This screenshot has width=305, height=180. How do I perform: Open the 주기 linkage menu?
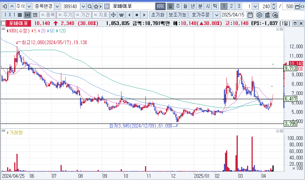click(65, 15)
